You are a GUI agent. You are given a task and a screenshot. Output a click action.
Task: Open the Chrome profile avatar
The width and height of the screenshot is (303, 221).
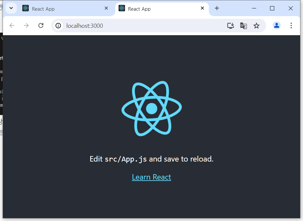click(x=277, y=26)
